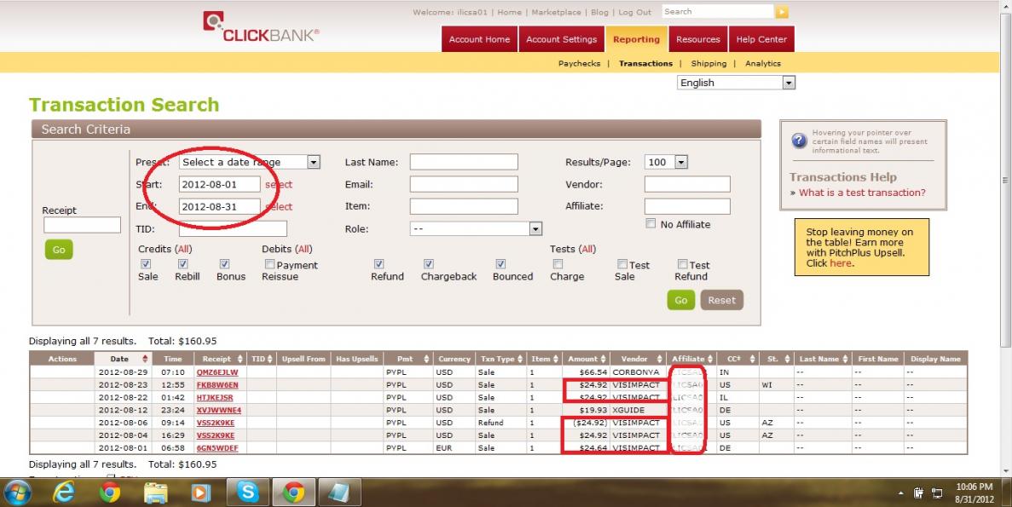Click the Reset button
Image resolution: width=1012 pixels, height=507 pixels.
point(721,300)
